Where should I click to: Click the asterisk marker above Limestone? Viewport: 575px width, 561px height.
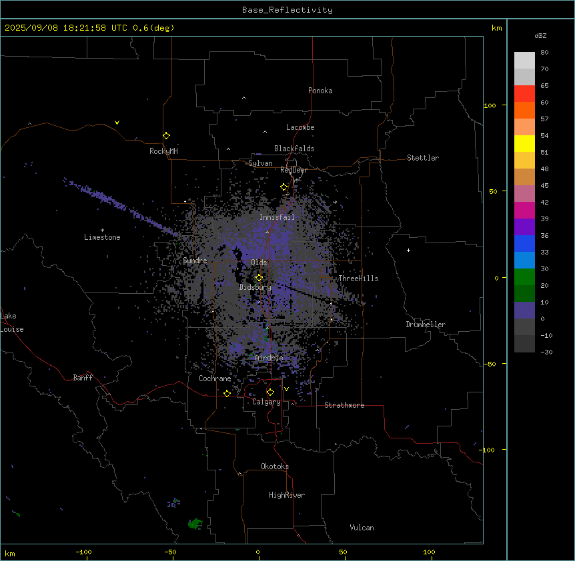tap(102, 231)
